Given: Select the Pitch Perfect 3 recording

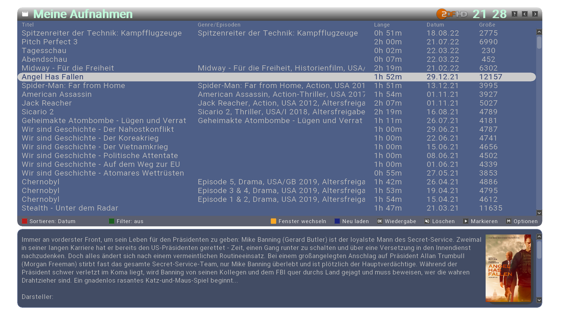Looking at the screenshot, I should [50, 42].
